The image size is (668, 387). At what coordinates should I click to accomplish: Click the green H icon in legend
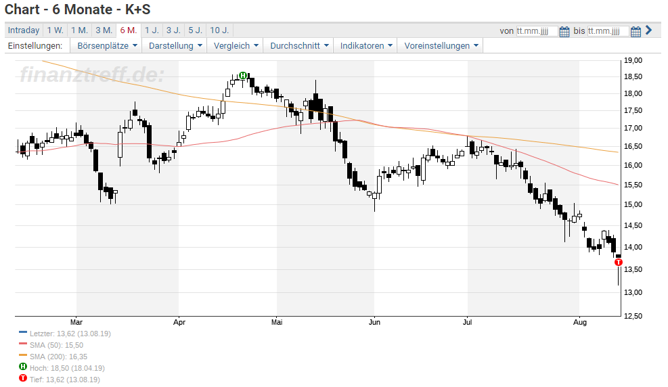(x=23, y=367)
